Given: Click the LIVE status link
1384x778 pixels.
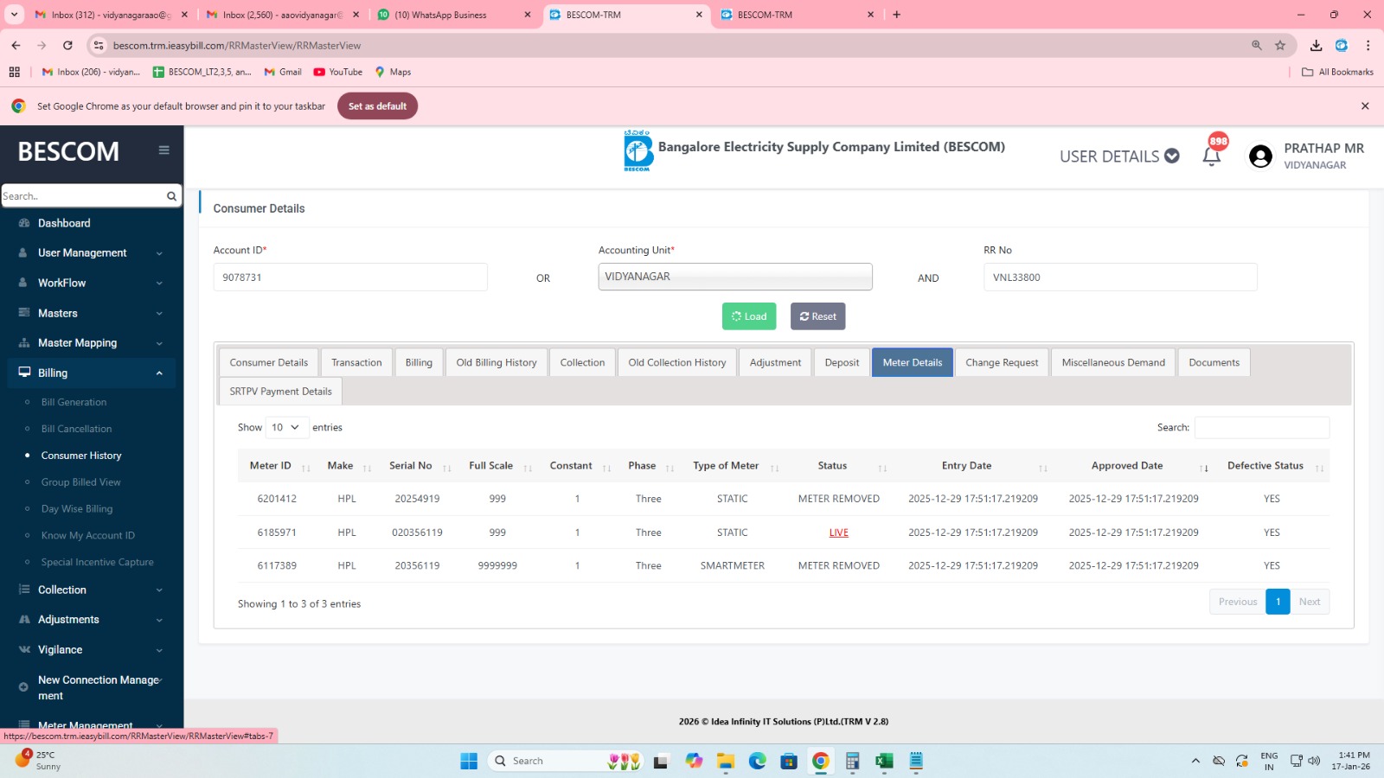Looking at the screenshot, I should click(x=838, y=533).
